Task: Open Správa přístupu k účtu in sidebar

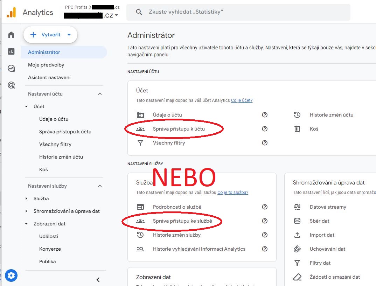Action: point(65,132)
